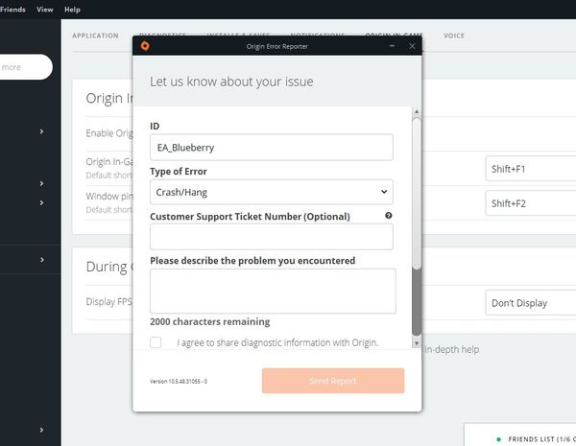Check the agree to share diagnostic information box

click(x=156, y=342)
